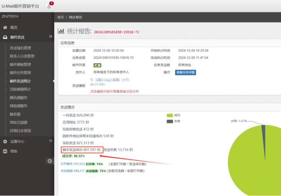
Task: Click the 垃圾拒绝发送 472 封 line
Action: [x=78, y=129]
